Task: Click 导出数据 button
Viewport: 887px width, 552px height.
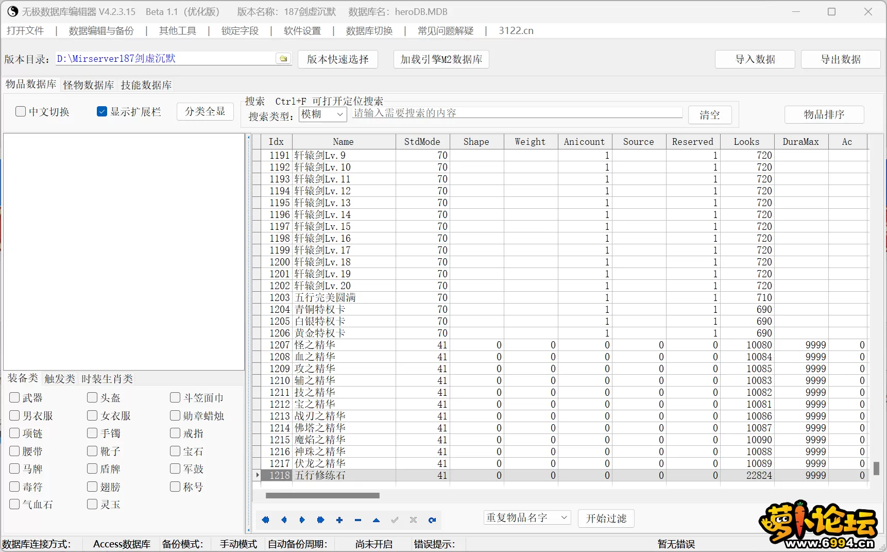Action: pyautogui.click(x=841, y=59)
